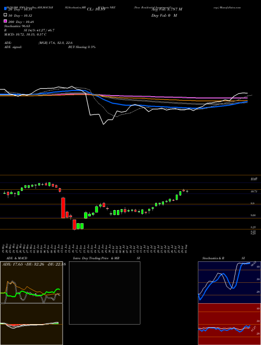Select the '50 Day - 10.12' legend text
The width and height of the screenshot is (261, 345).
pos(20,16)
